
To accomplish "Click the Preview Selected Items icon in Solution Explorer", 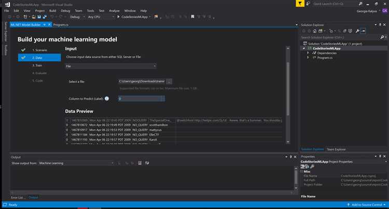I will click(x=363, y=31).
